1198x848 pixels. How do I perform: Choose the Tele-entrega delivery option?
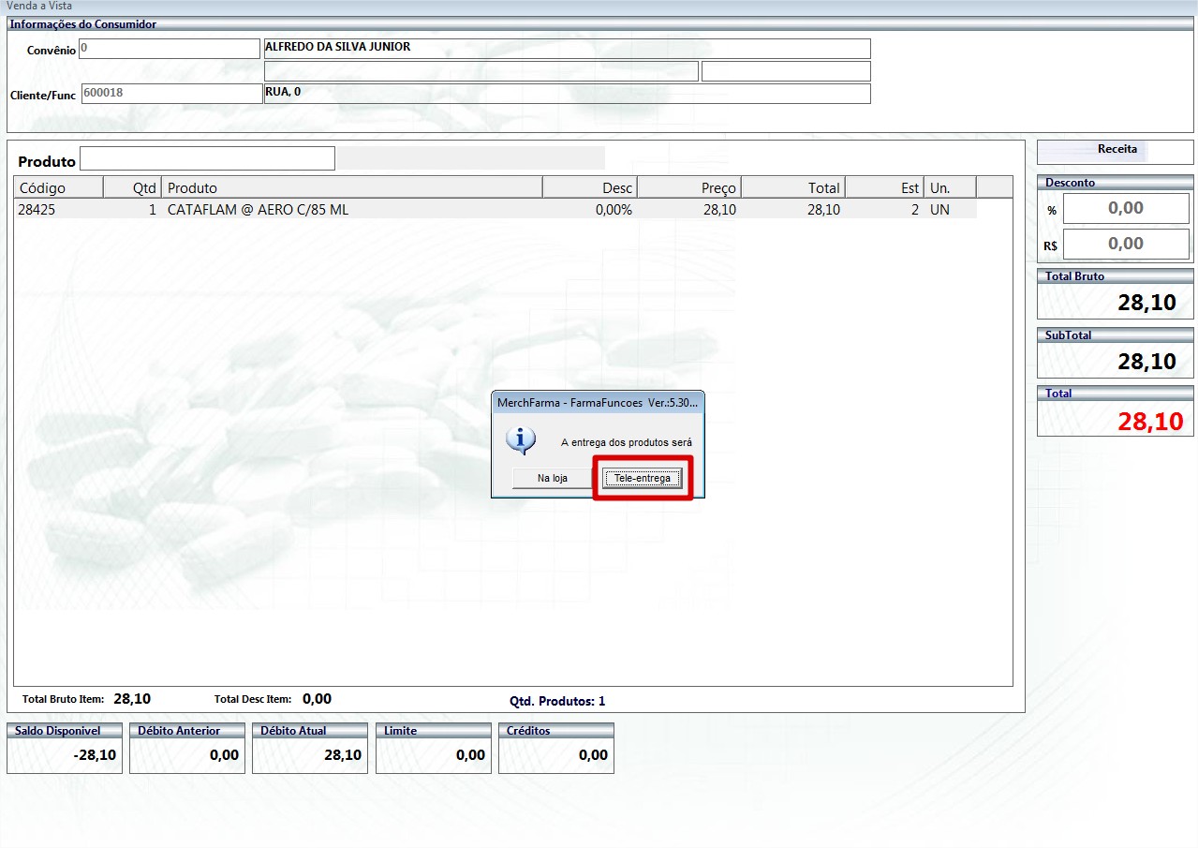click(642, 478)
